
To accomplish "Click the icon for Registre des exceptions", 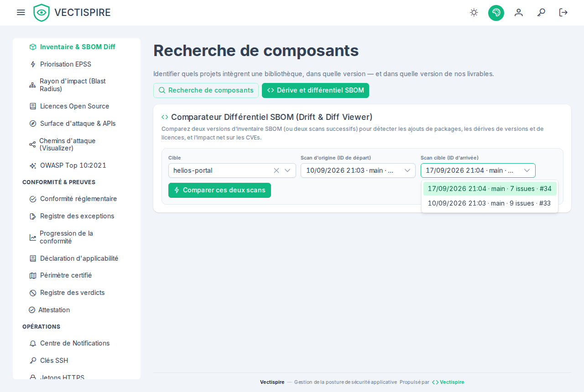I will (x=33, y=216).
